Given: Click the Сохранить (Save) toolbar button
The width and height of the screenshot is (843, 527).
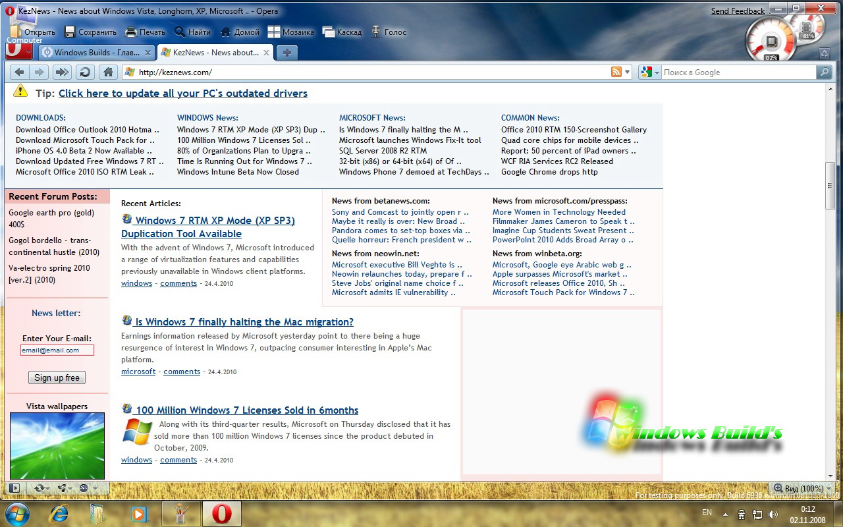Looking at the screenshot, I should [90, 32].
